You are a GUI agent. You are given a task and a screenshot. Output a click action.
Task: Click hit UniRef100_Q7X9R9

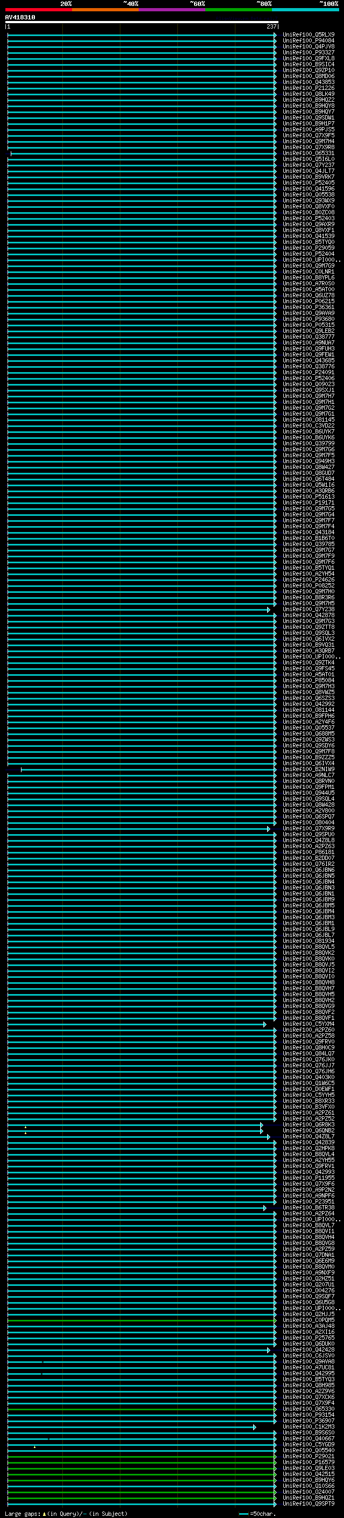click(x=308, y=829)
